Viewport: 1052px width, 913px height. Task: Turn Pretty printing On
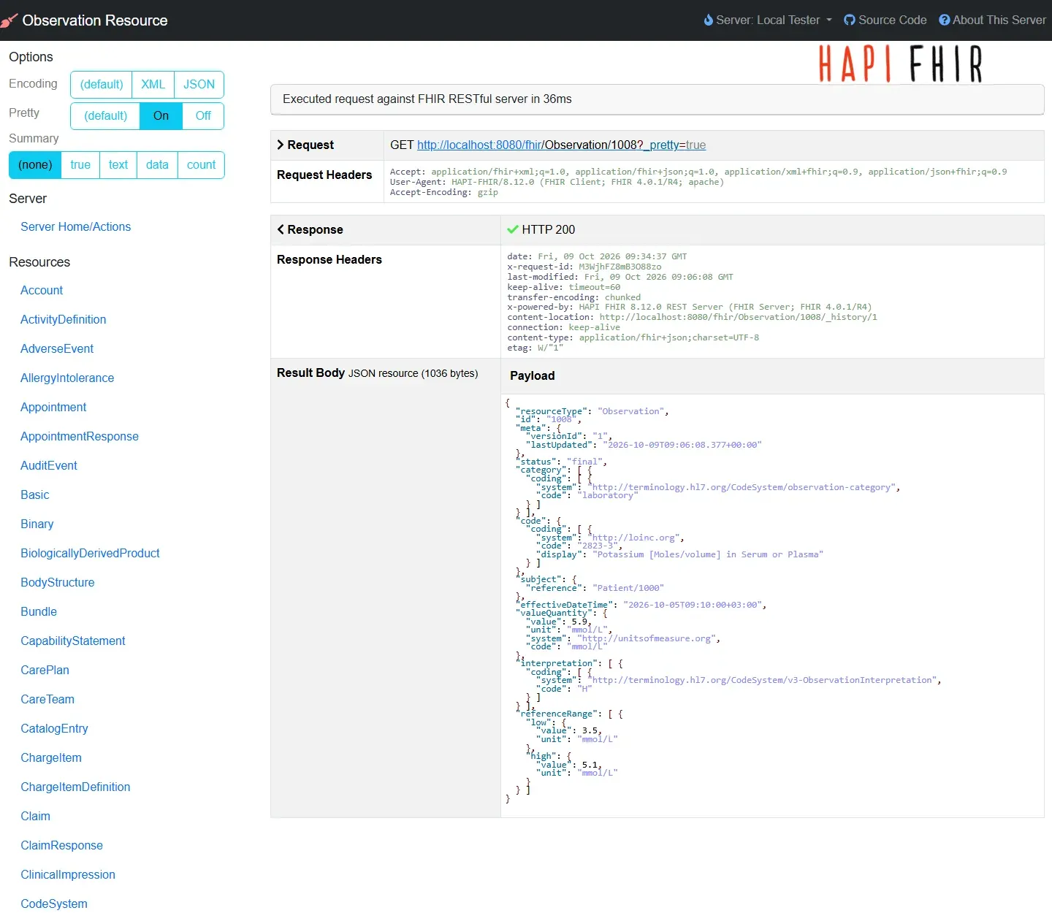(161, 116)
